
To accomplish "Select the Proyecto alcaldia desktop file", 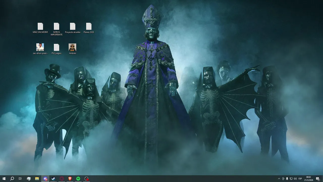I will (x=73, y=28).
